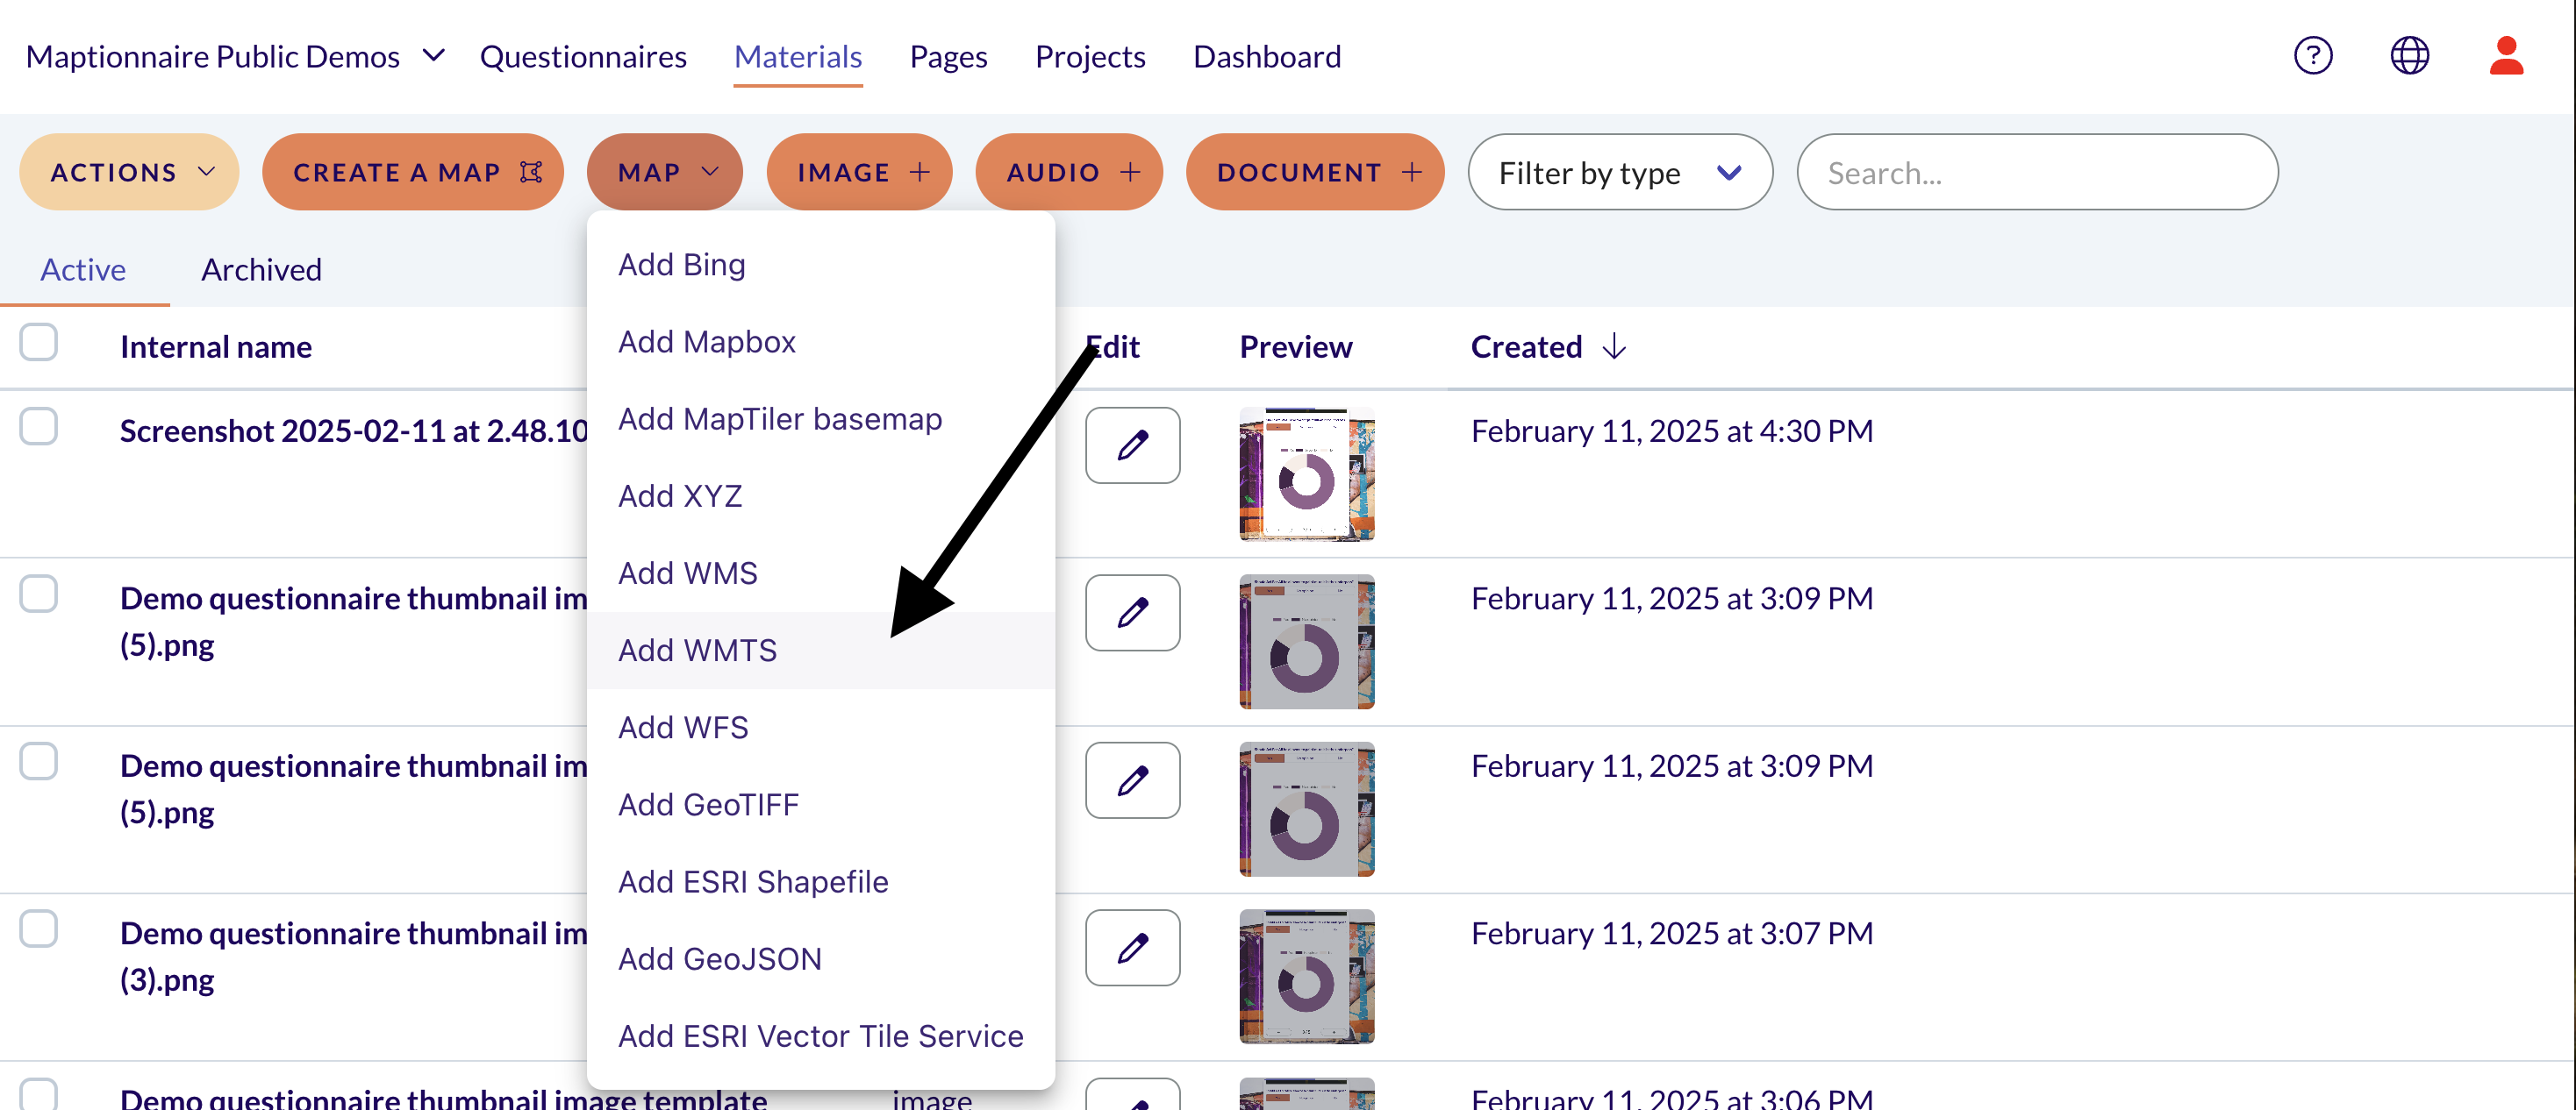Go to the Projects tab
Image resolution: width=2576 pixels, height=1110 pixels.
point(1090,57)
